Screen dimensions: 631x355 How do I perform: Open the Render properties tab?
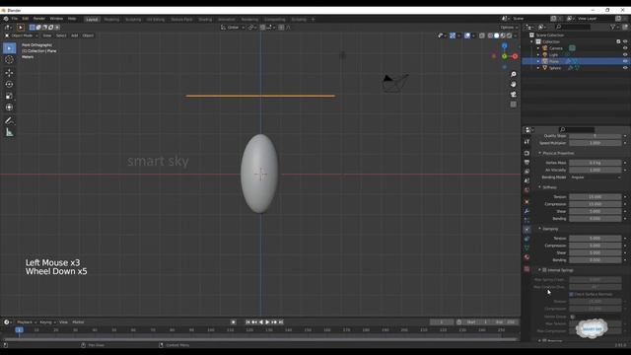point(526,154)
